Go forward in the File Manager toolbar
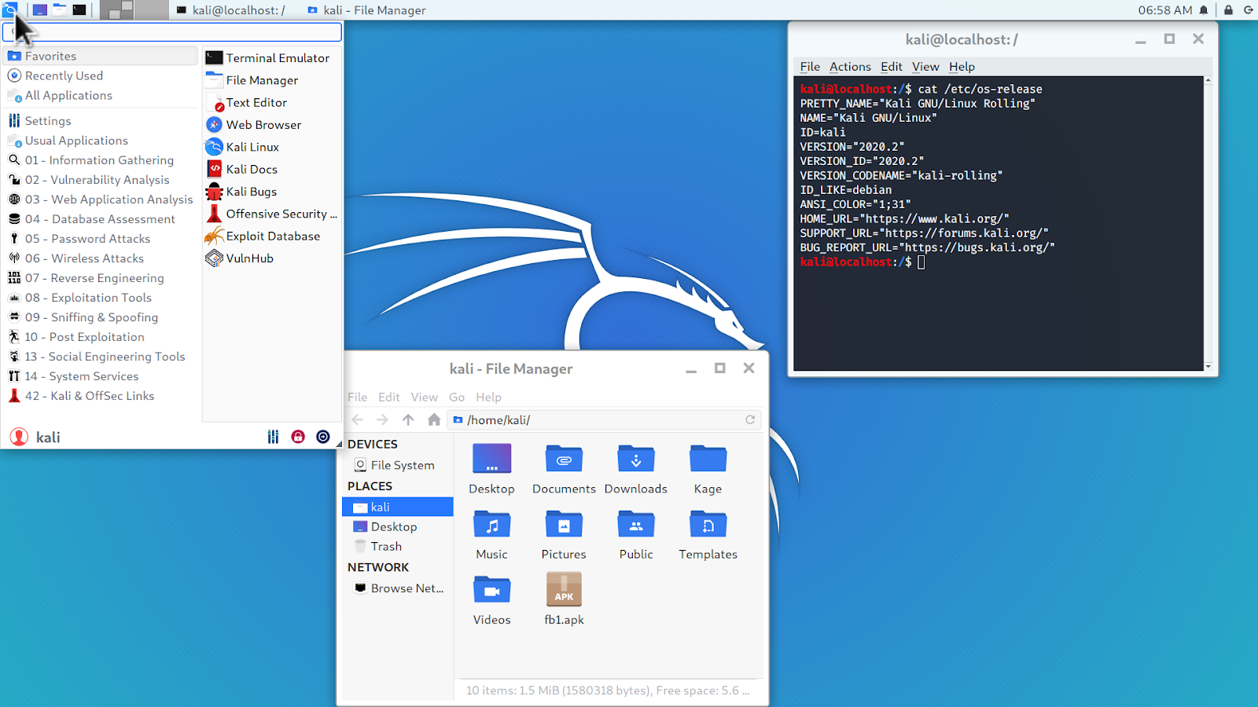Viewport: 1258px width, 707px height. point(383,420)
